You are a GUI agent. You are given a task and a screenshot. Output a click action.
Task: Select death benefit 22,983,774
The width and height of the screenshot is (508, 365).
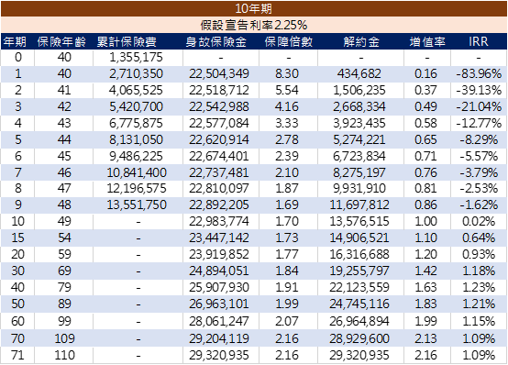[x=219, y=221]
